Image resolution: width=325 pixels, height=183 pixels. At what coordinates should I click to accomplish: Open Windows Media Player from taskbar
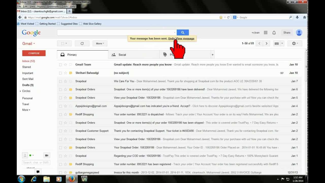[x=59, y=179]
